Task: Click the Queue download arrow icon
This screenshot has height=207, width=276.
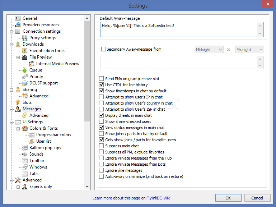Action: point(25,70)
